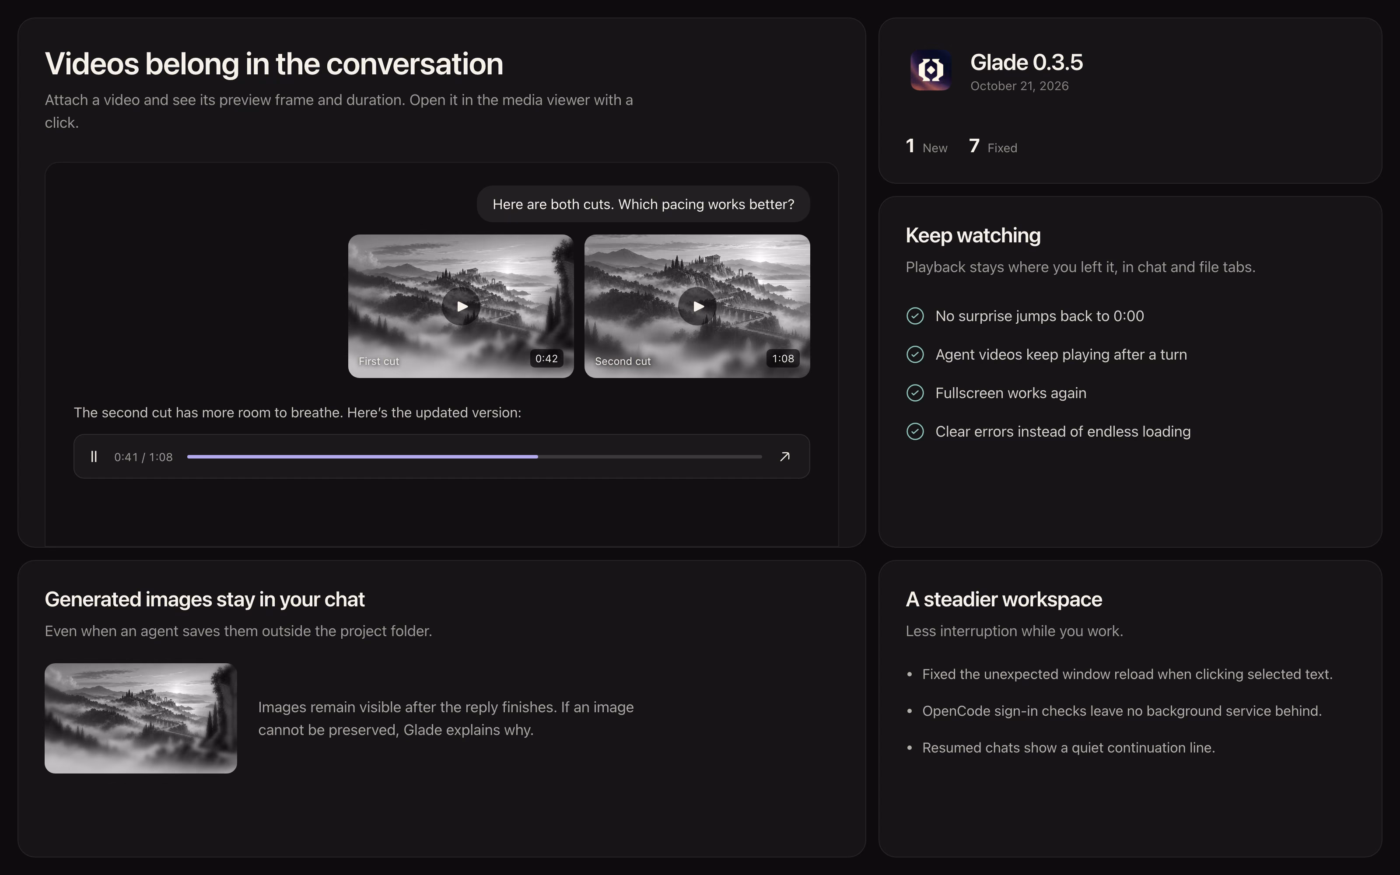The image size is (1400, 875).
Task: Play the Second cut video
Action: coord(697,306)
